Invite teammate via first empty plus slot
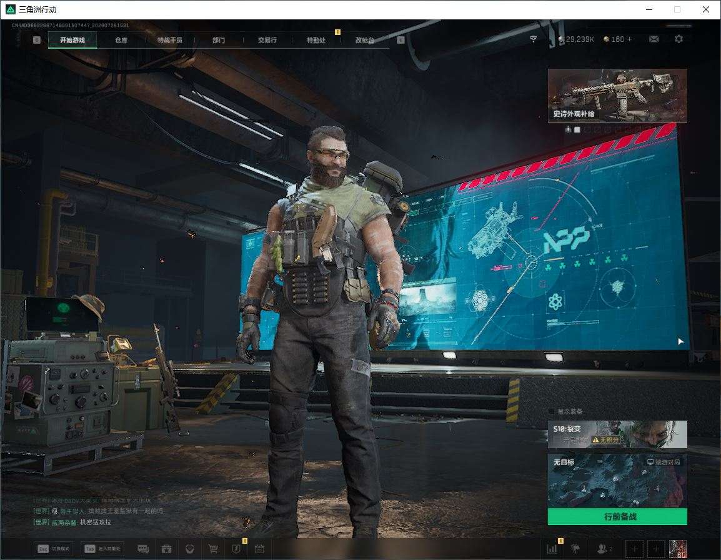721x560 pixels. (x=634, y=549)
